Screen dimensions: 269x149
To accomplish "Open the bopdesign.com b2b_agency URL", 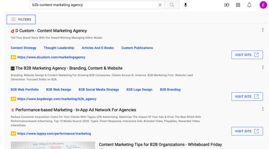I will pos(57,99).
